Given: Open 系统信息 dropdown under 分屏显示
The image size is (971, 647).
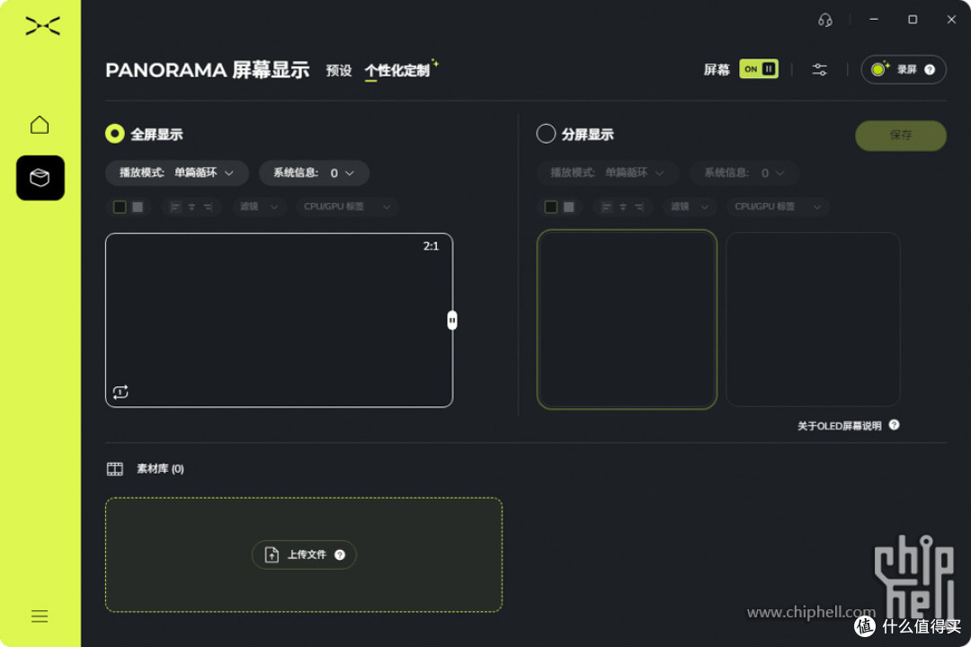Looking at the screenshot, I should 744,173.
